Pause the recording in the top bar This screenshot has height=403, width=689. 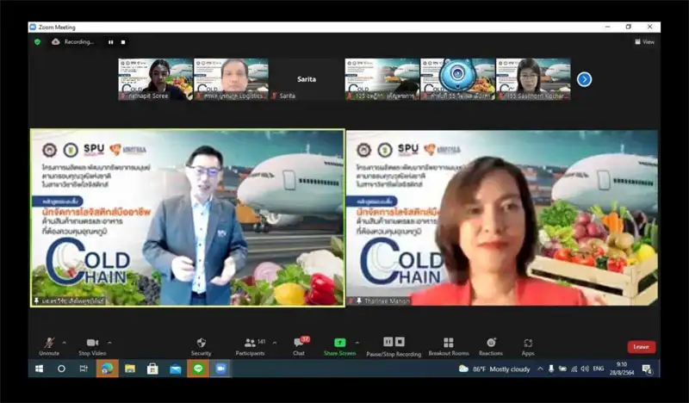(x=110, y=41)
